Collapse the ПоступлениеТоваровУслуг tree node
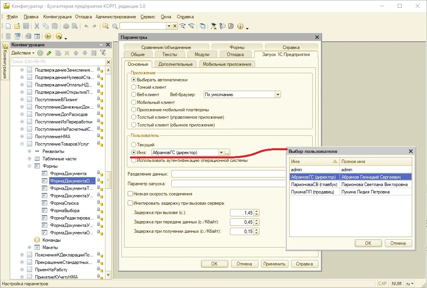427x288 pixels. 22,144
